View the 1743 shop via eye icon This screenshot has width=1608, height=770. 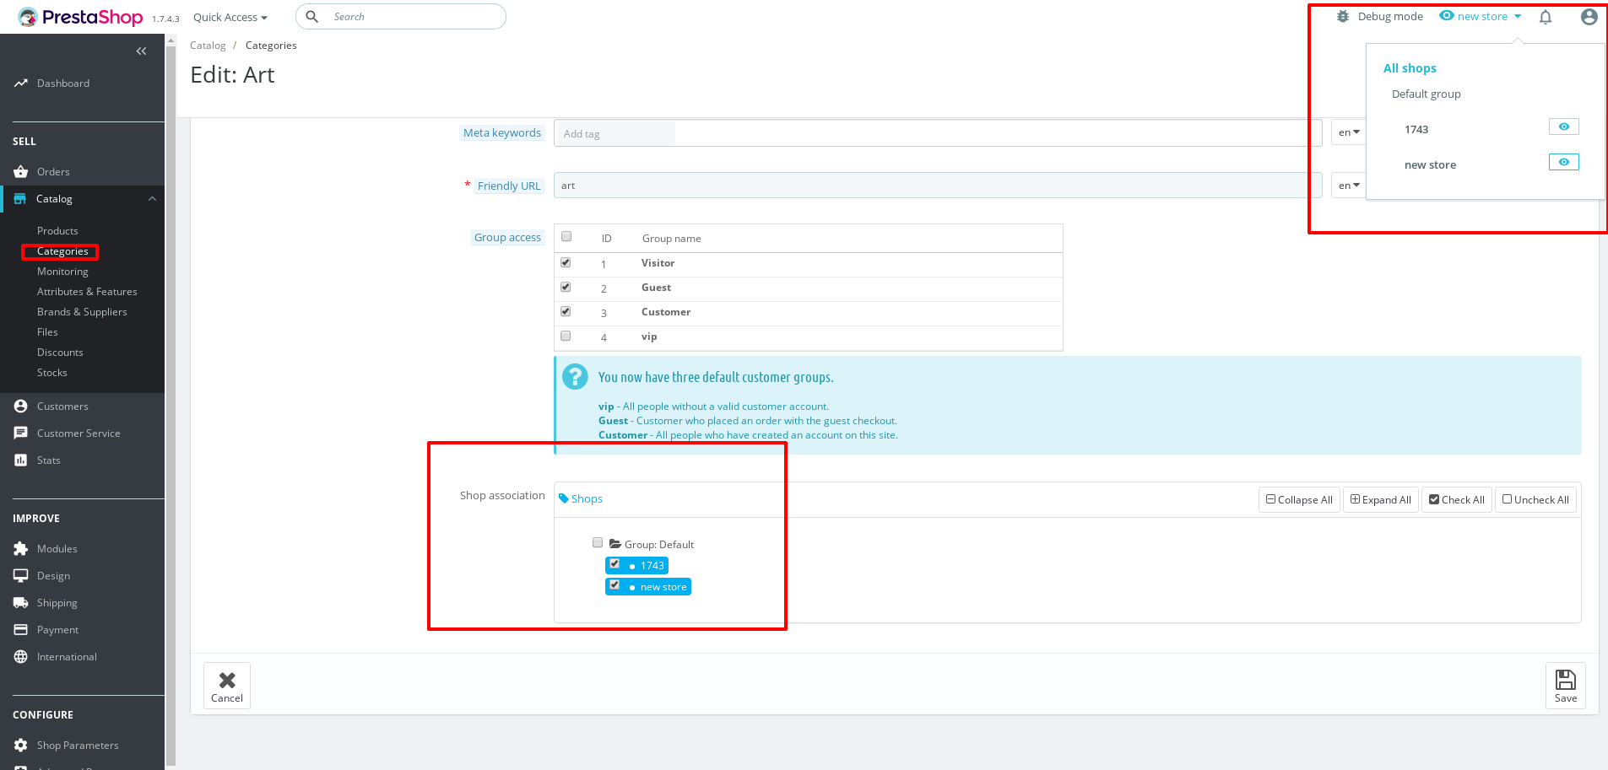(x=1564, y=127)
